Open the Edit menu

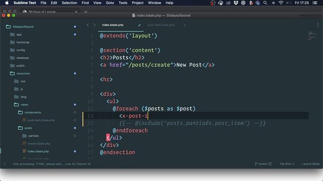(x=54, y=3)
